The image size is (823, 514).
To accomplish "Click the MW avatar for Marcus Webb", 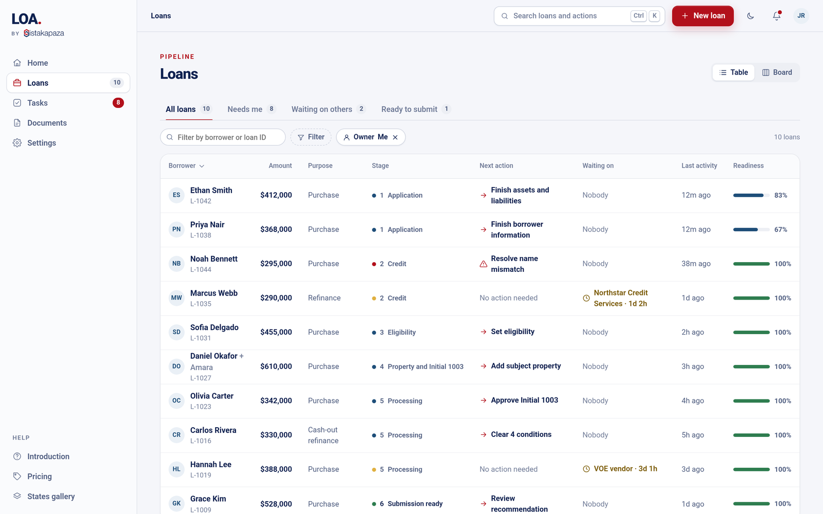I will pyautogui.click(x=176, y=298).
